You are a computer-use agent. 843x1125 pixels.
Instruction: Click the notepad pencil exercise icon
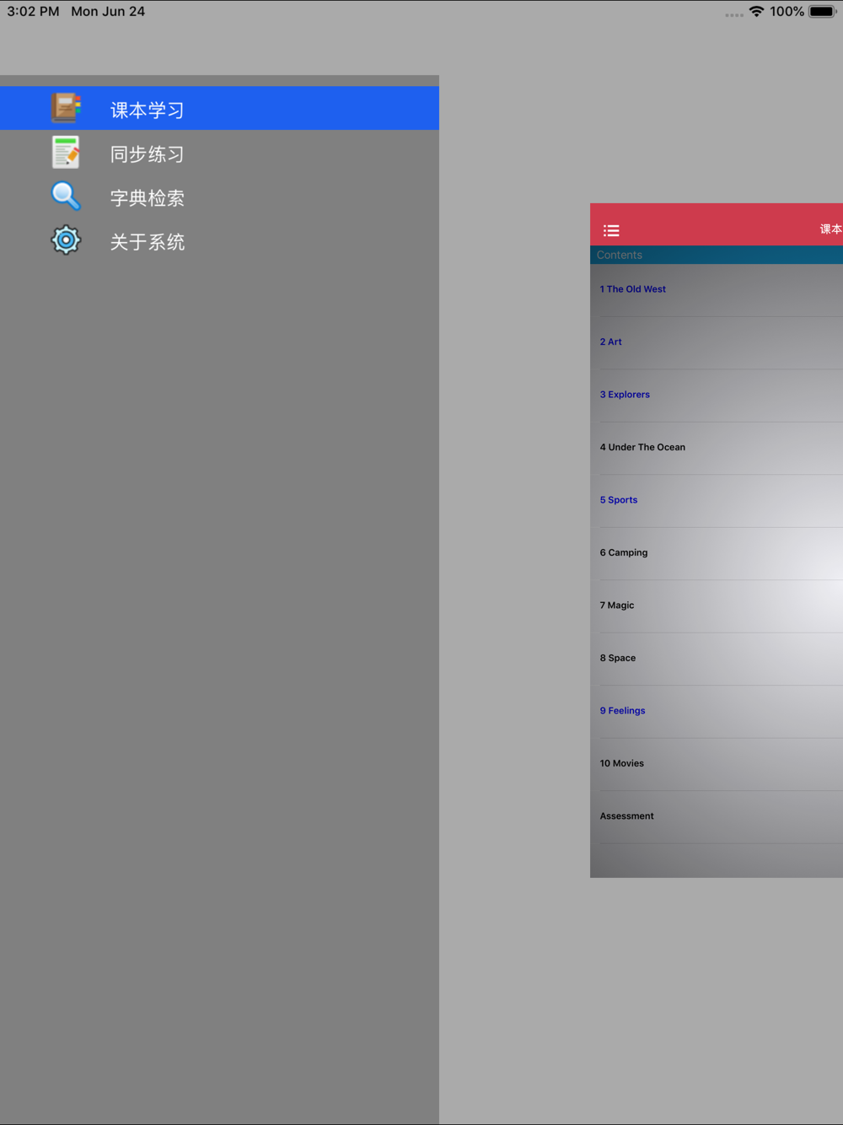click(66, 153)
